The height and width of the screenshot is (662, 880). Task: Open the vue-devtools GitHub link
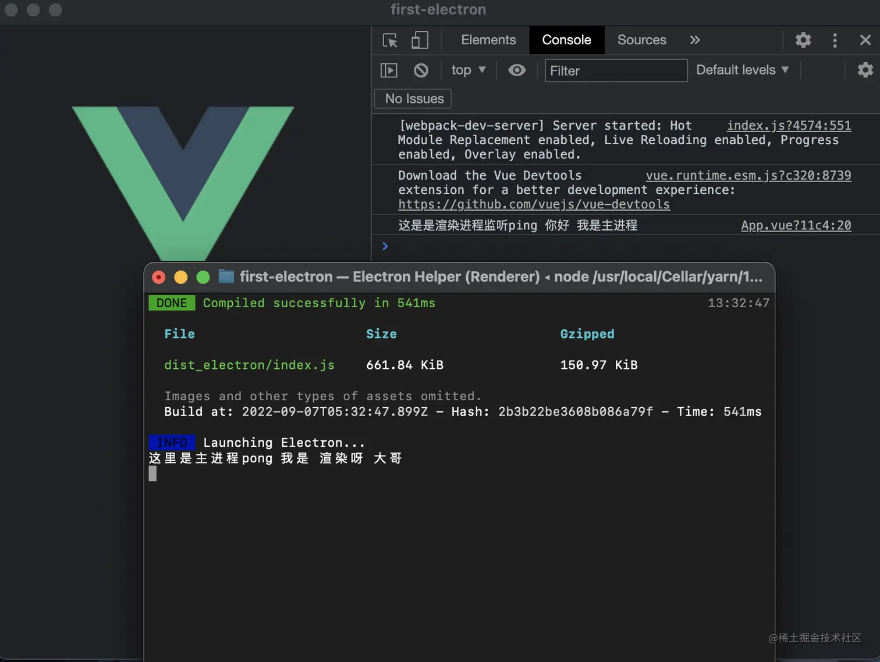(x=534, y=204)
